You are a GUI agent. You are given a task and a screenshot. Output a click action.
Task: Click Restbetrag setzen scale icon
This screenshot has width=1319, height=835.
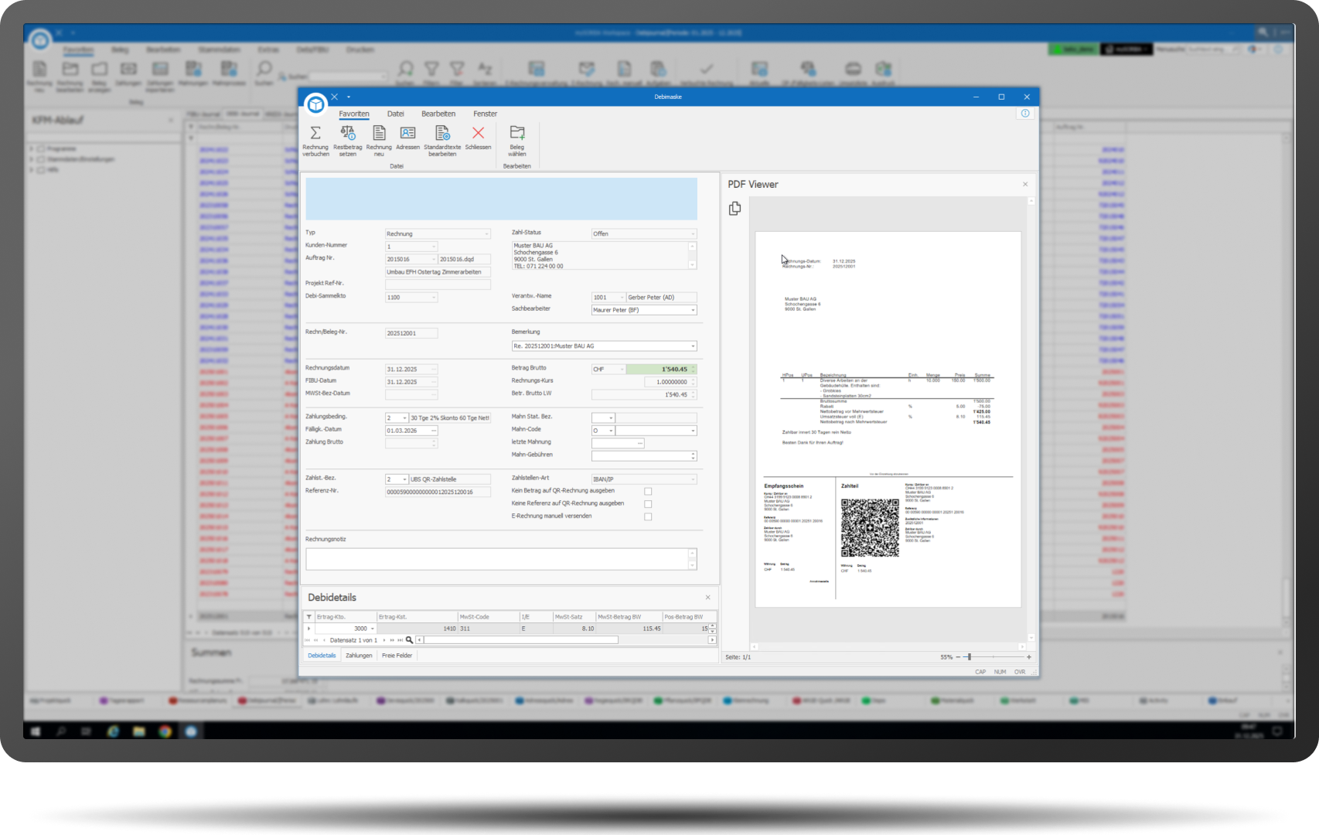(348, 134)
